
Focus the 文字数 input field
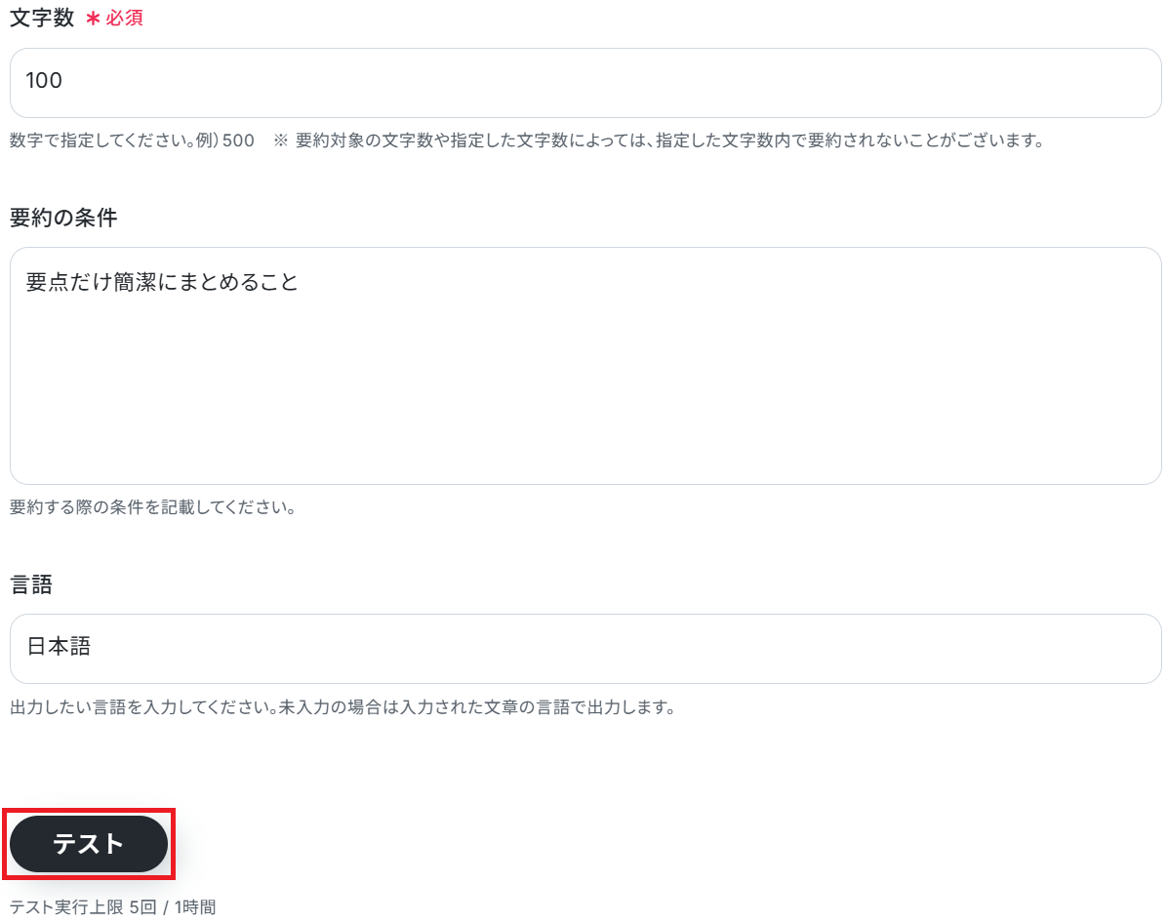[x=585, y=83]
